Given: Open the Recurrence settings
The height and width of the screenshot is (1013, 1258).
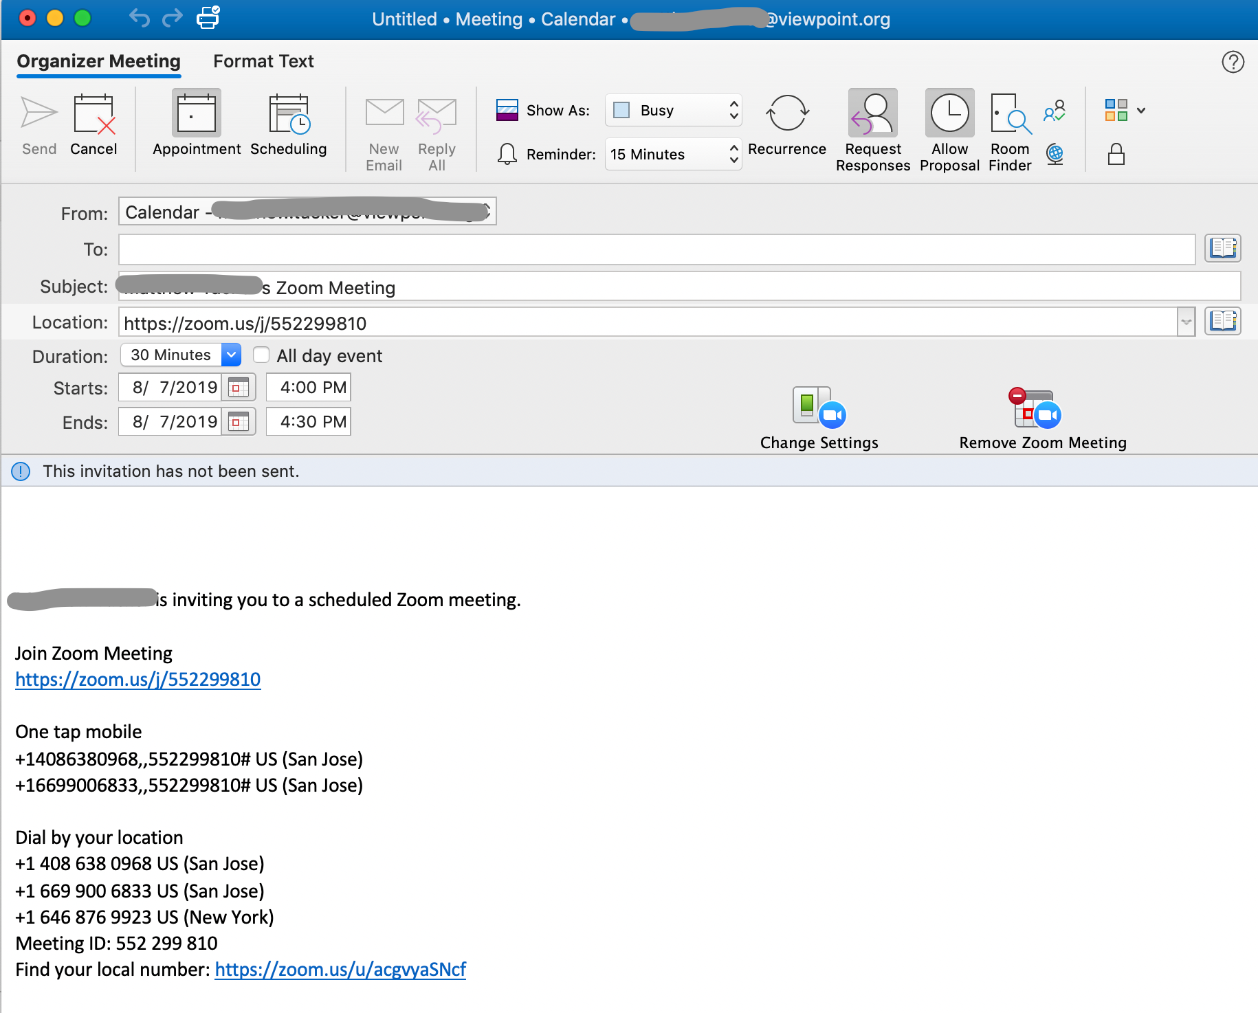Looking at the screenshot, I should point(787,113).
